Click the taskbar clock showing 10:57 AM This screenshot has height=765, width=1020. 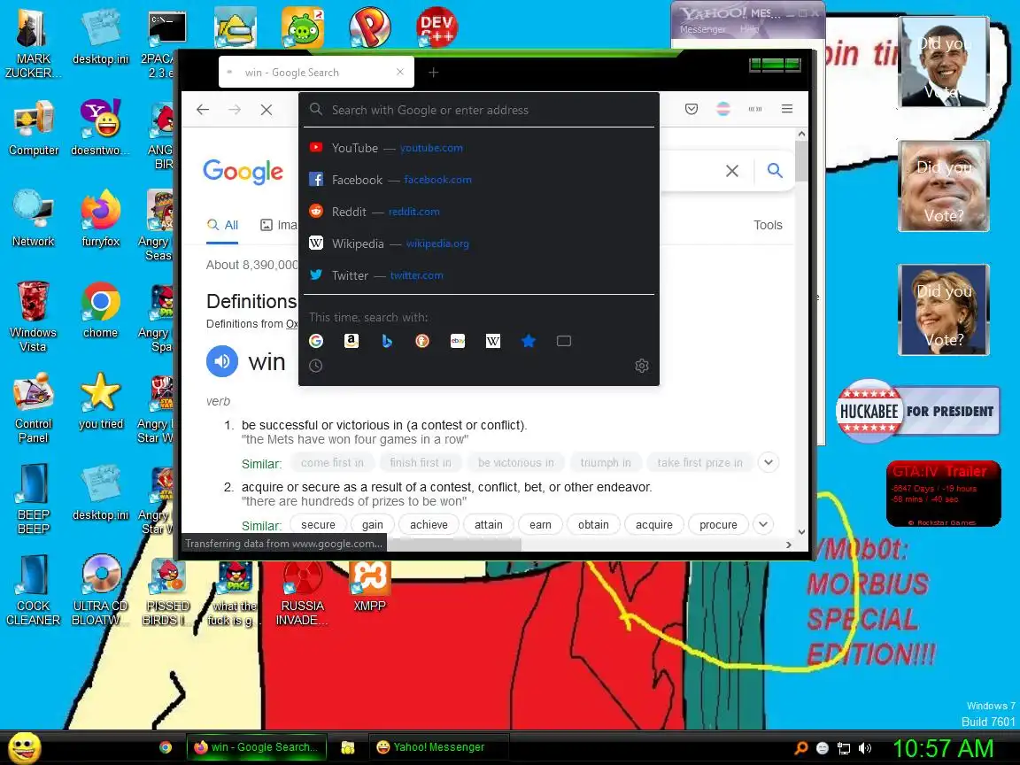[943, 748]
